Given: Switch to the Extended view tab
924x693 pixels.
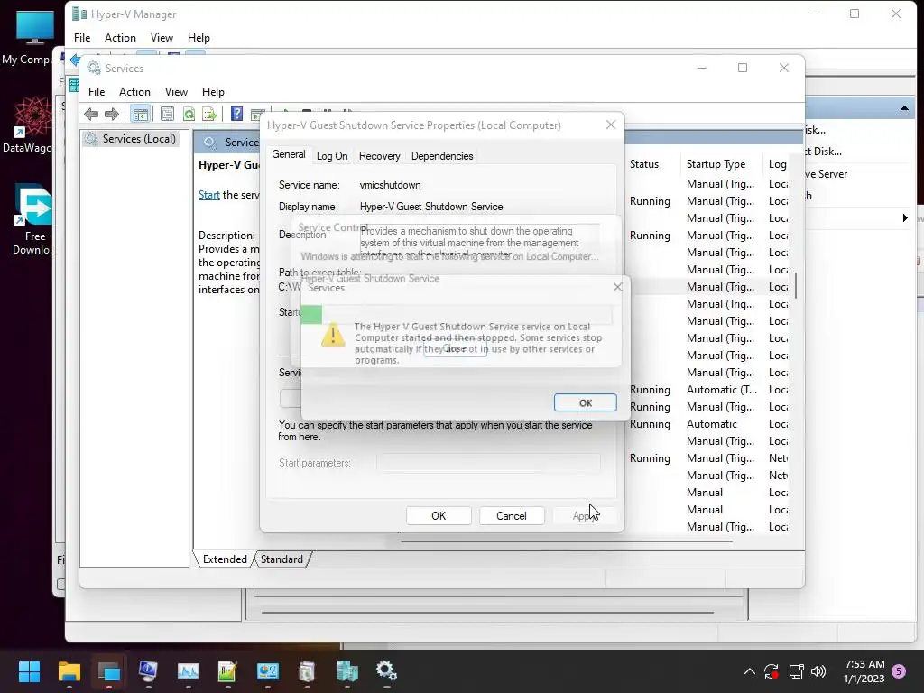Looking at the screenshot, I should tap(225, 559).
